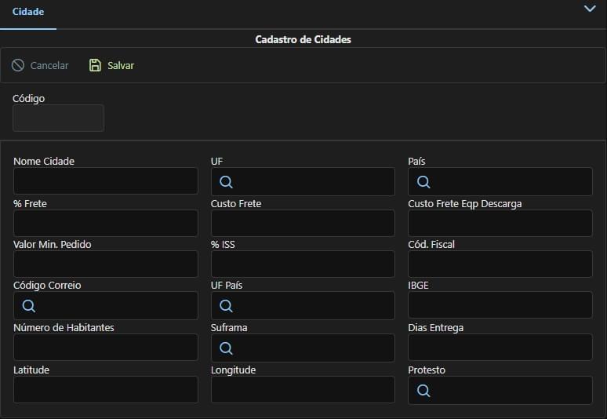Viewport: 607px width, 419px height.
Task: Click the Salvar button label
Action: [121, 65]
